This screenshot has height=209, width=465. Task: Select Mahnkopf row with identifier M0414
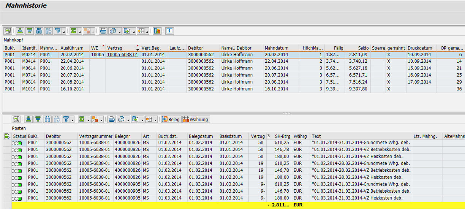coord(234,62)
